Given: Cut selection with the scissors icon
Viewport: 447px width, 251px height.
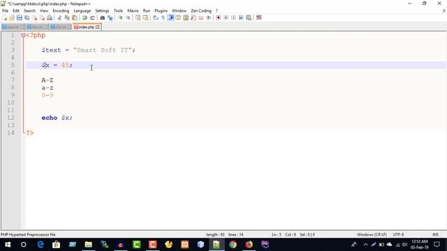Looking at the screenshot, I should click(x=59, y=17).
